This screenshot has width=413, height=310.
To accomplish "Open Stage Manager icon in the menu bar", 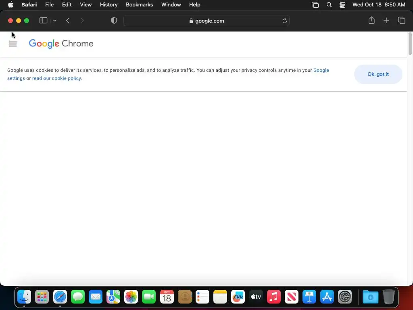I will point(315,5).
